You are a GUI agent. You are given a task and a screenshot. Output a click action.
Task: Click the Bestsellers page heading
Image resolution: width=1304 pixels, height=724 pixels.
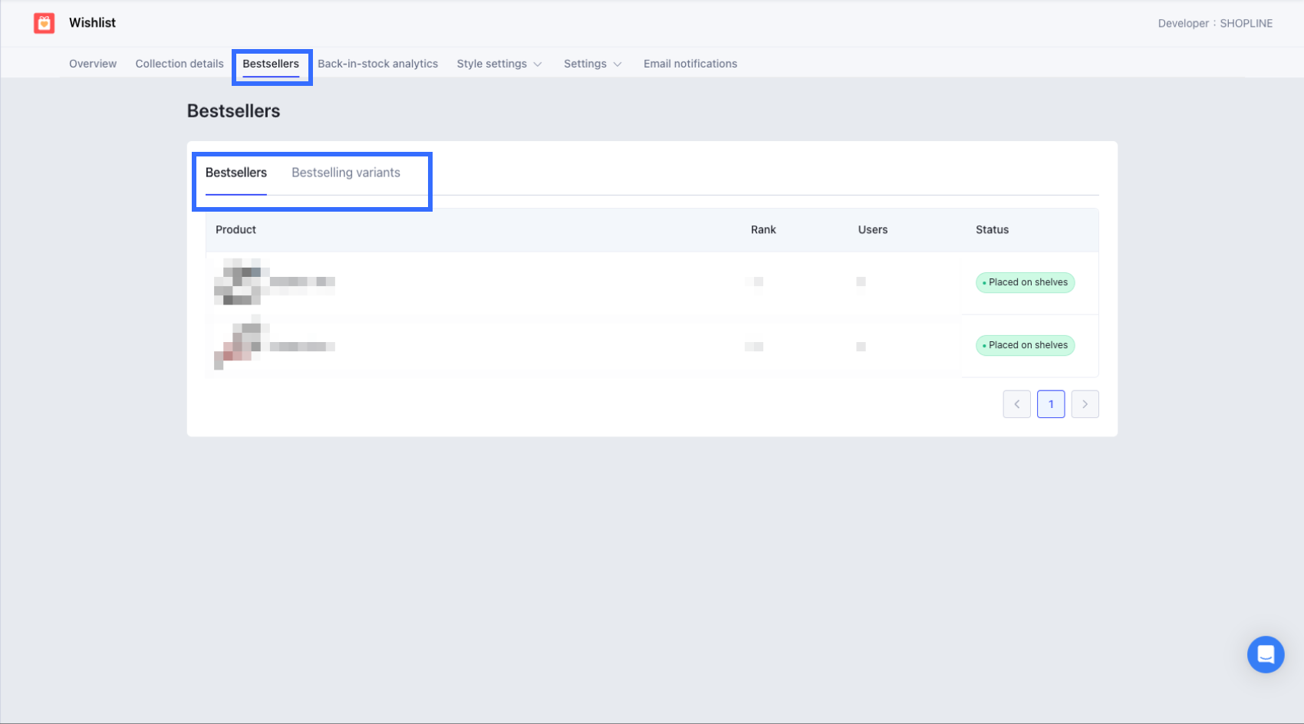234,111
